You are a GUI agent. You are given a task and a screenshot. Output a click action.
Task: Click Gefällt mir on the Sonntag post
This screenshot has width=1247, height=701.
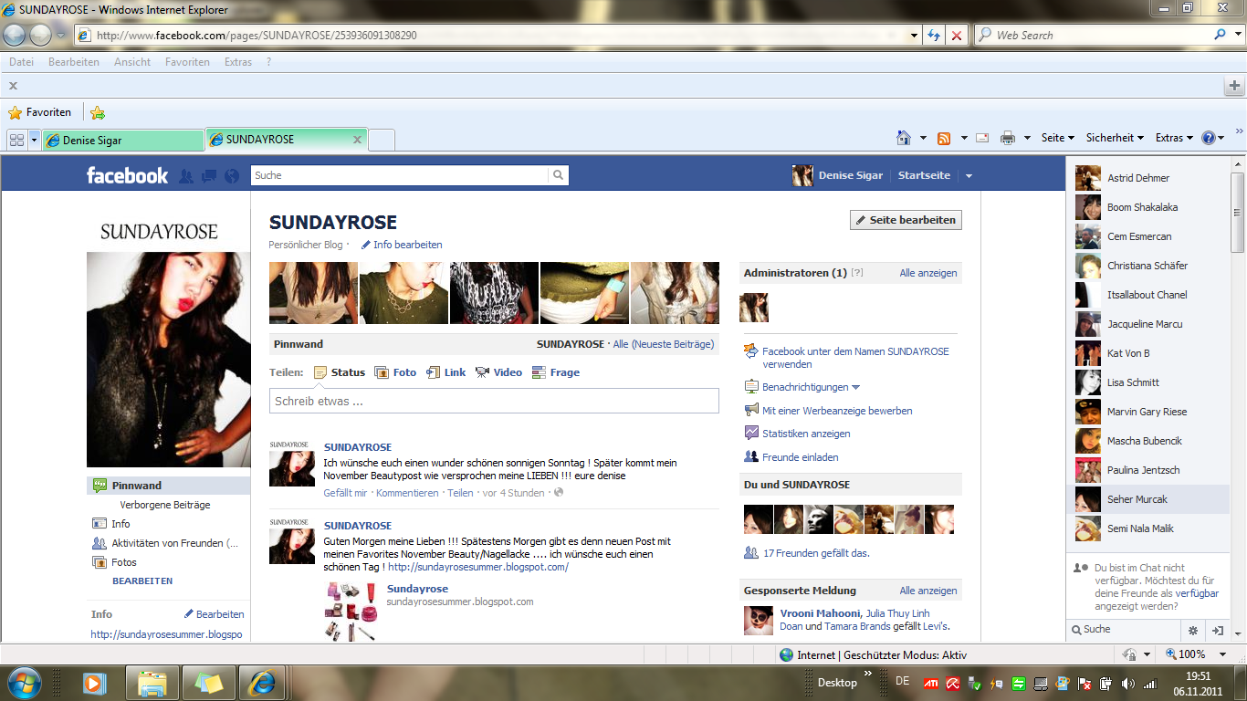coord(345,493)
